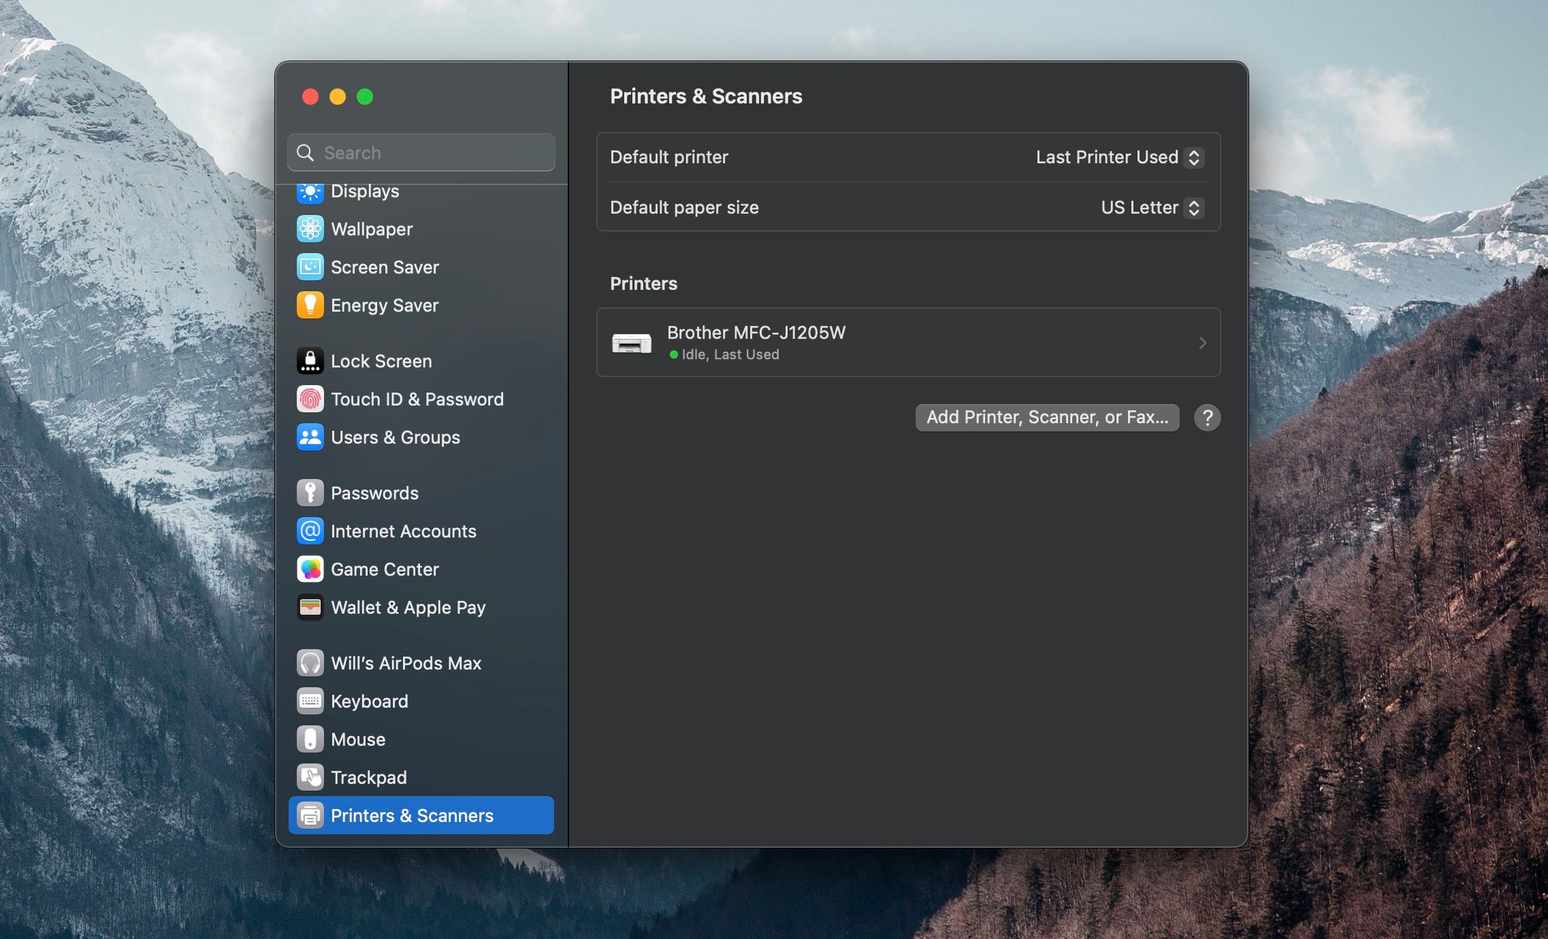The width and height of the screenshot is (1548, 939).
Task: Click the Lock Screen padlock icon
Action: tap(310, 361)
